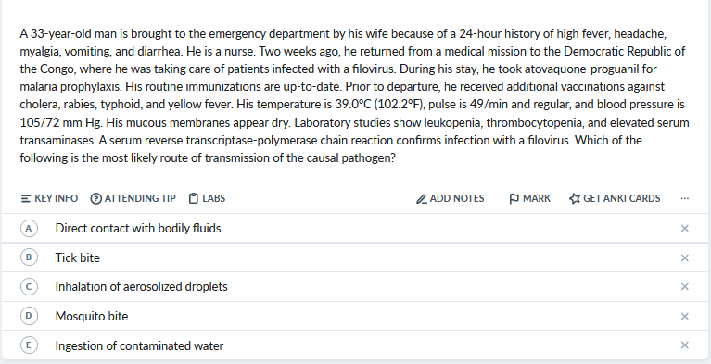This screenshot has width=711, height=364.
Task: Open the Key Info lines icon
Action: coord(26,198)
